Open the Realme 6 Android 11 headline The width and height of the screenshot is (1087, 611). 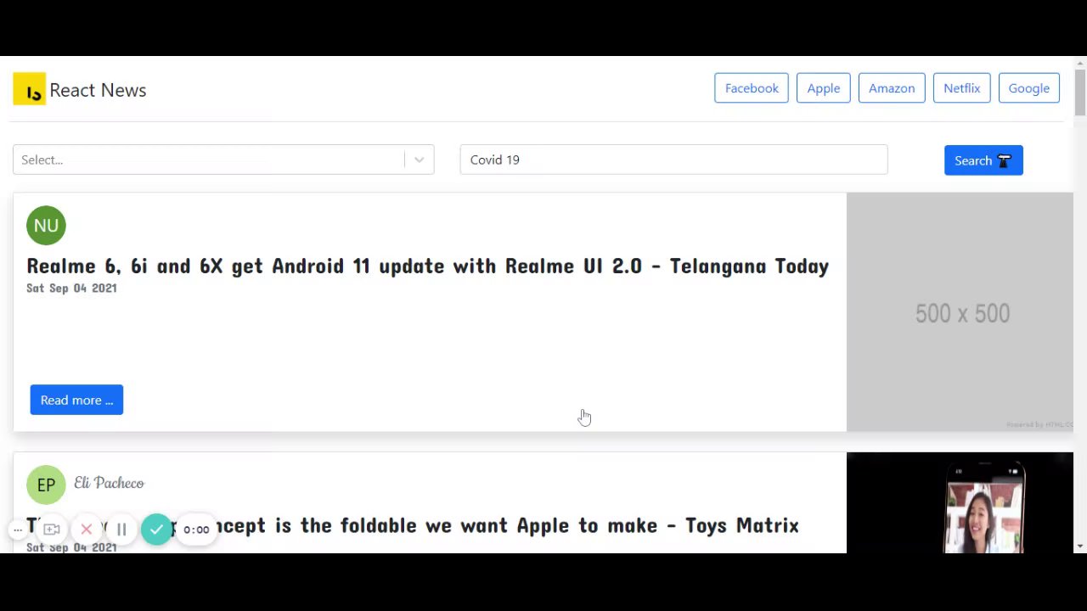(x=427, y=266)
